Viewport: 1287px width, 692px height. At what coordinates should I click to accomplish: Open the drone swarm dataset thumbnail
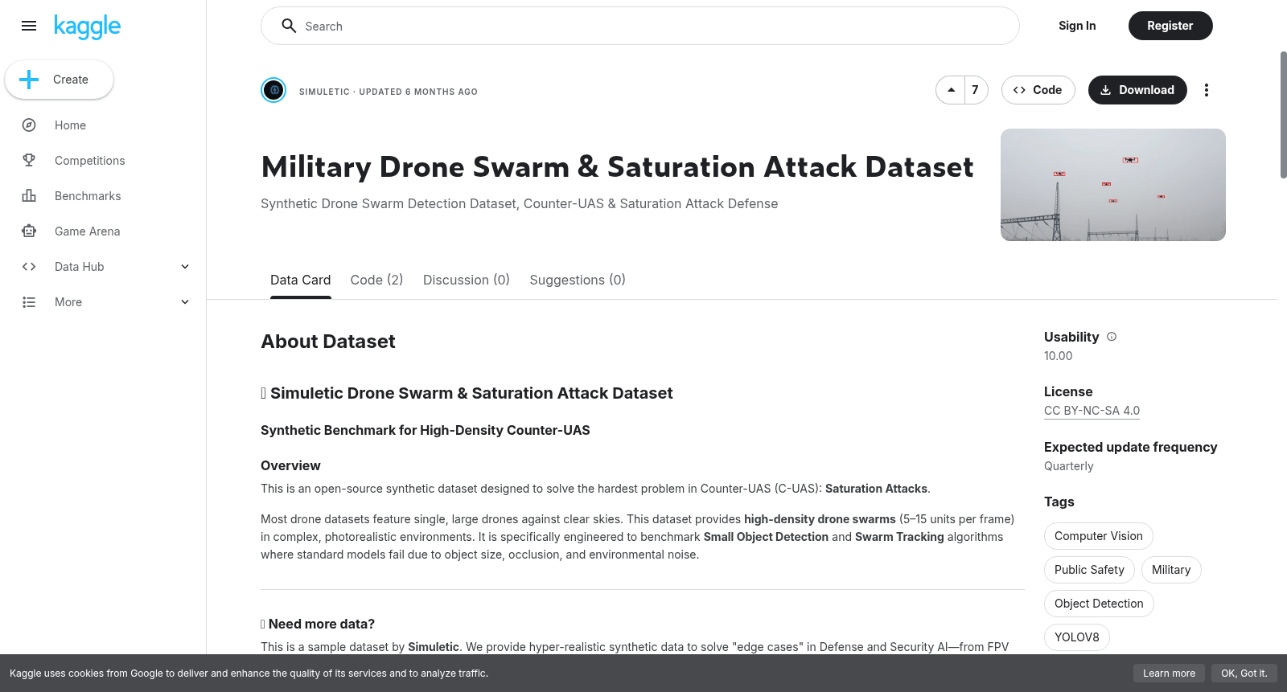click(1113, 185)
